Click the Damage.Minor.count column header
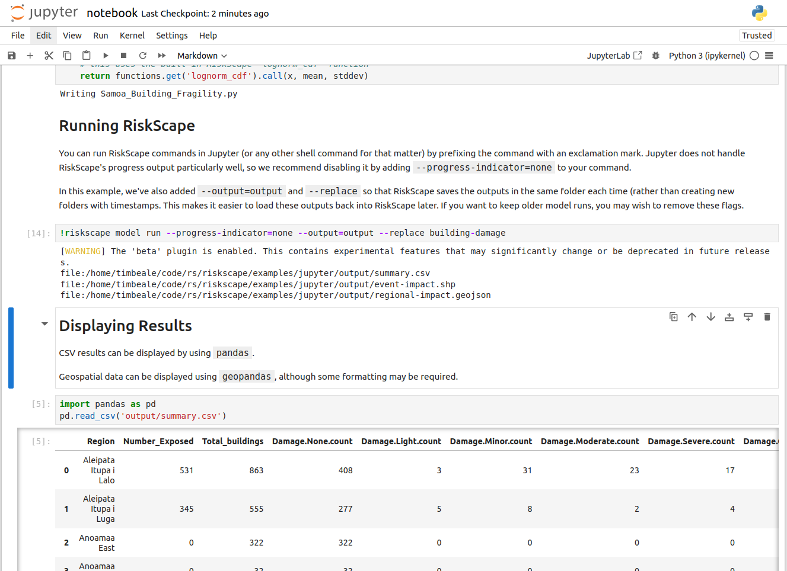 491,441
